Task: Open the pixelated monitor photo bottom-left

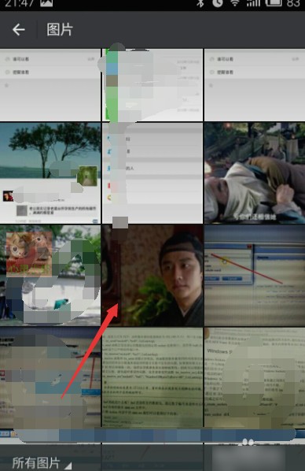Action: tap(50, 377)
